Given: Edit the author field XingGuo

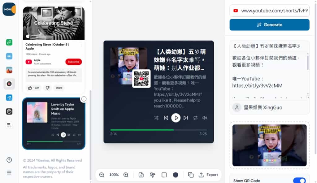Looking at the screenshot, I should coord(270,107).
